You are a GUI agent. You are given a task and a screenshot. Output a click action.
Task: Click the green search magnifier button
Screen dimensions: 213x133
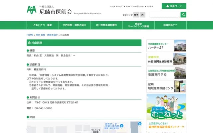coord(183,15)
